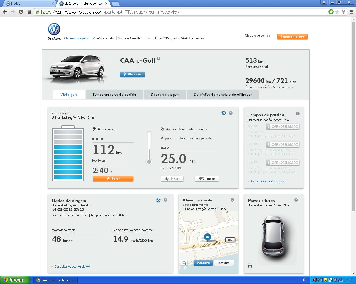This screenshot has width=356, height=284.
Task: Open the Chrome menu wrench icon
Action: (x=351, y=12)
